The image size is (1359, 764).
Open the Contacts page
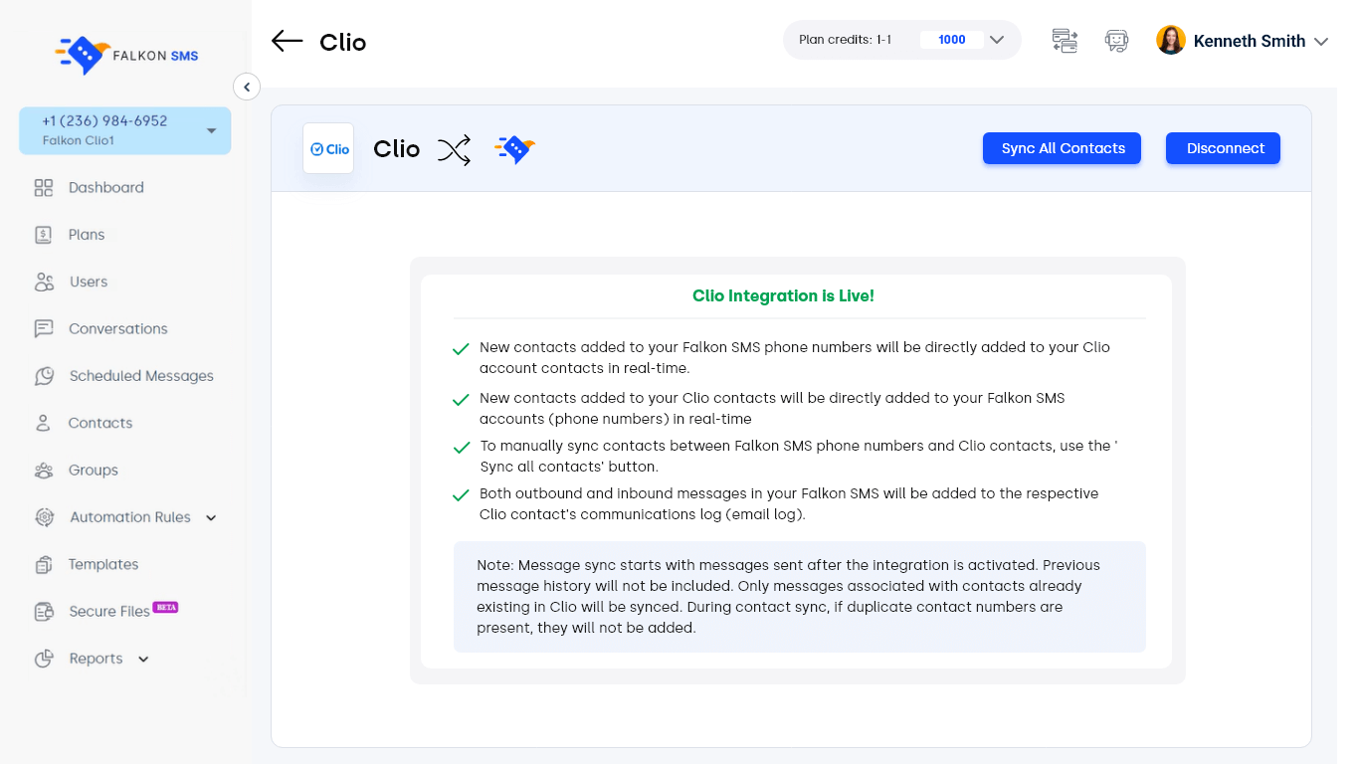(100, 424)
